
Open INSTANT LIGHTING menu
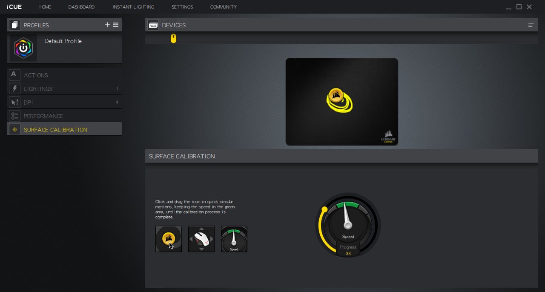pyautogui.click(x=133, y=7)
